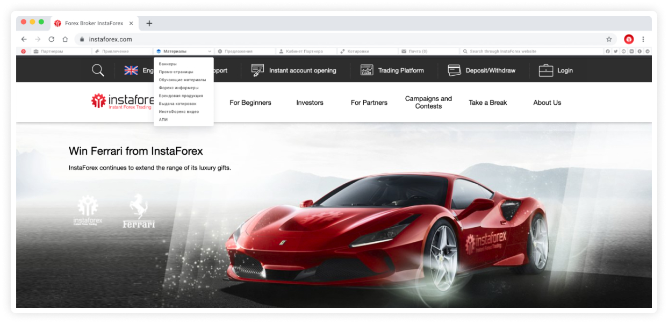Bookmark page with the star icon
The width and height of the screenshot is (668, 324).
click(x=609, y=39)
